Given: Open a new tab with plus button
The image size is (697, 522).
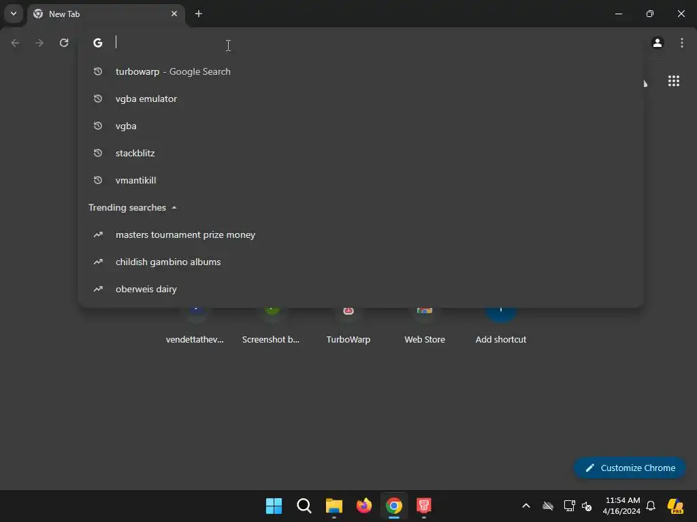Looking at the screenshot, I should (x=199, y=14).
